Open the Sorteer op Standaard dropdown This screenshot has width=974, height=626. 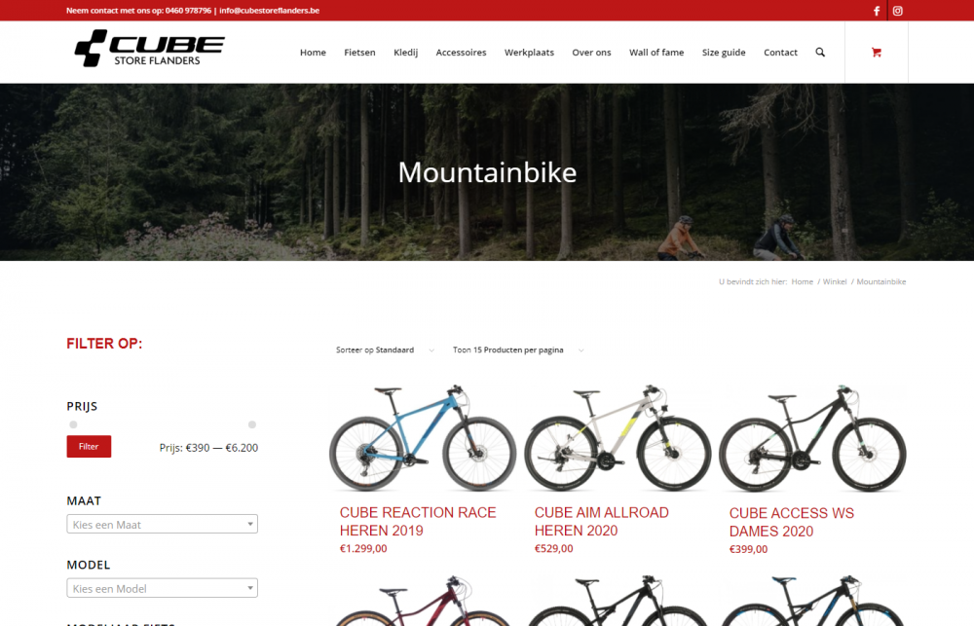tap(385, 350)
